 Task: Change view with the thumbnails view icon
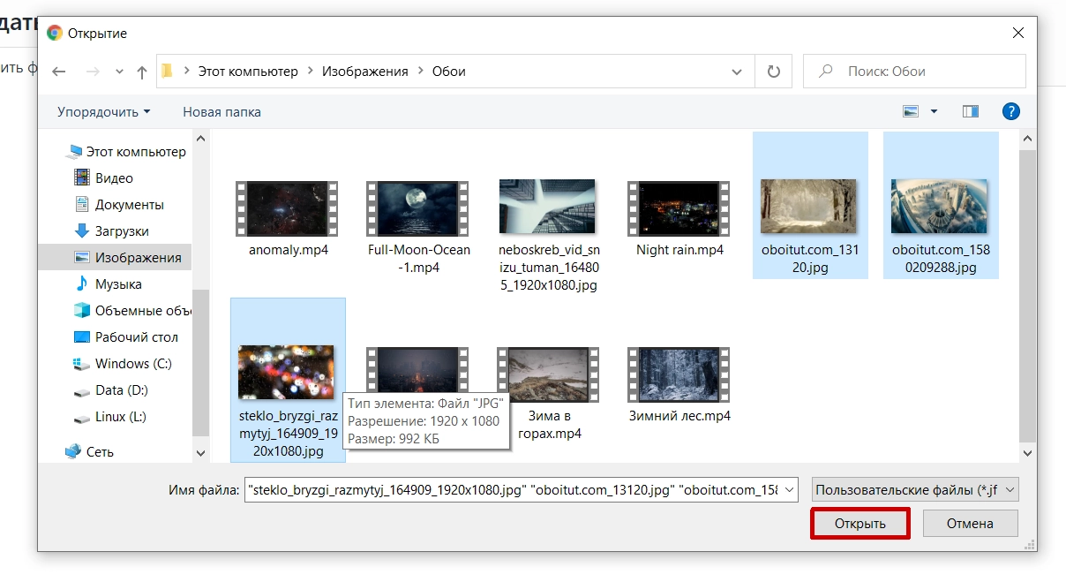pyautogui.click(x=912, y=111)
